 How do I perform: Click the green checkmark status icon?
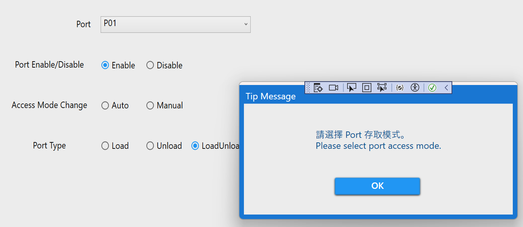tap(432, 88)
